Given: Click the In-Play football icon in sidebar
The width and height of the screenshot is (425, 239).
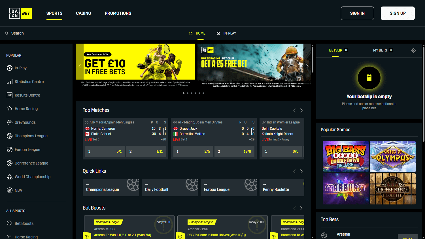Looking at the screenshot, I should (10, 68).
